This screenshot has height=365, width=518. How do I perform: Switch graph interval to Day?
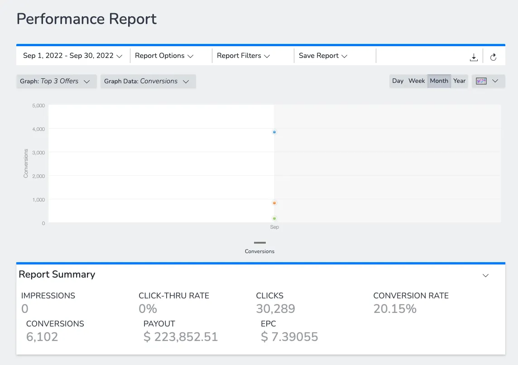click(x=398, y=81)
